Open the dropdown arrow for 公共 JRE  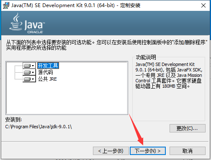(33, 79)
